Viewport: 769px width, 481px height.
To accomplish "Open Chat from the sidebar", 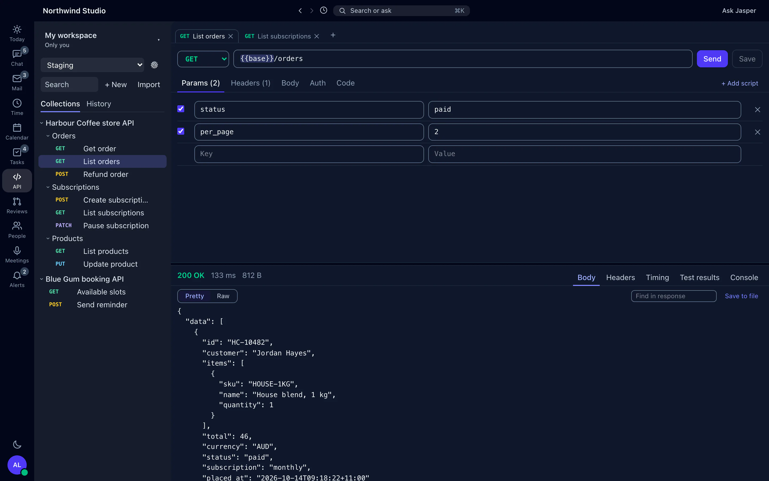I will coord(17,58).
